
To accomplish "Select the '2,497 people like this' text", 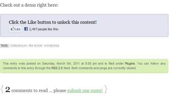I will [x=44, y=29].
